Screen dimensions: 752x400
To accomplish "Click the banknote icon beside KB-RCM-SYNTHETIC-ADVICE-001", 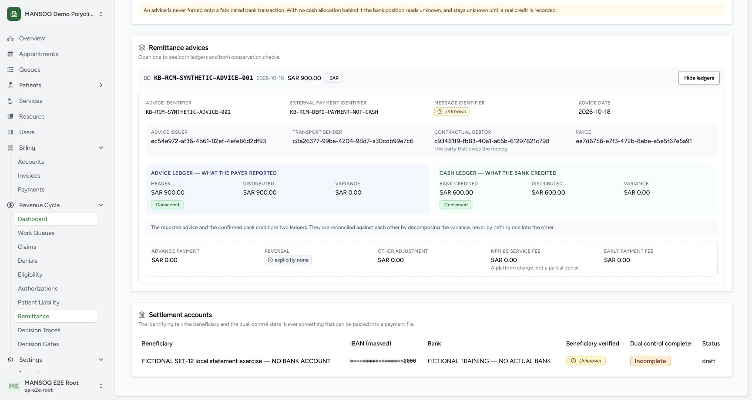I will click(x=147, y=78).
